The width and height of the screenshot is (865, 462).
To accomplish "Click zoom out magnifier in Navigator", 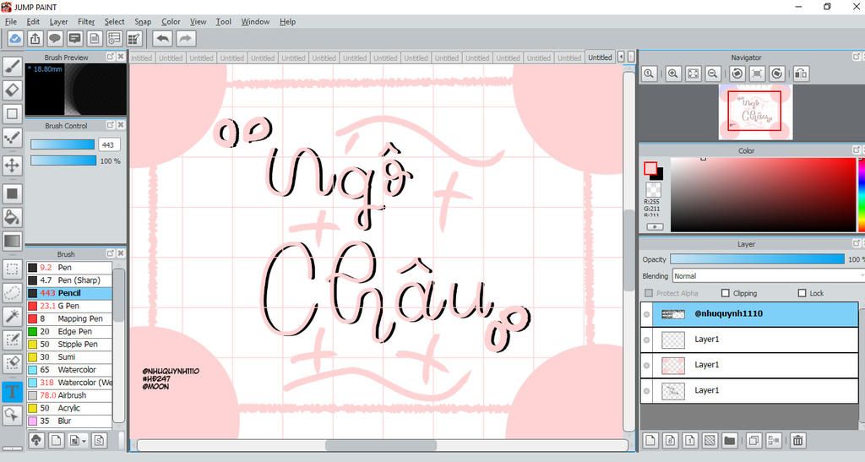I will [713, 73].
